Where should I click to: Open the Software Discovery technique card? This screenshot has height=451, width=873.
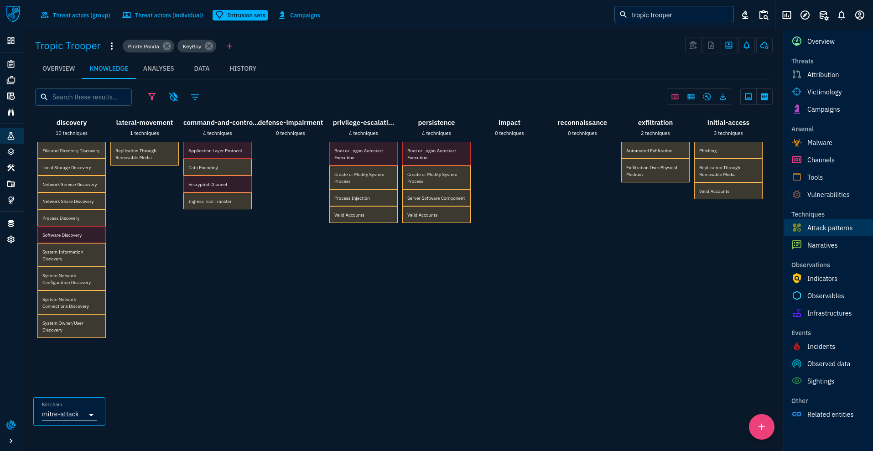72,235
